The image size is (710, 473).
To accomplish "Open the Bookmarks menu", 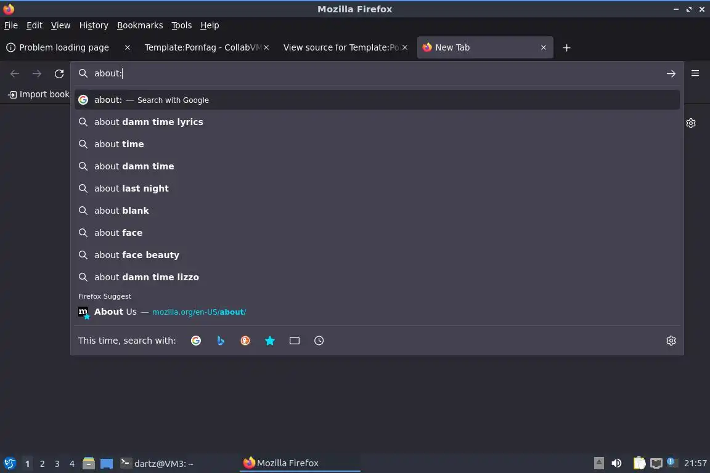I will 140,25.
